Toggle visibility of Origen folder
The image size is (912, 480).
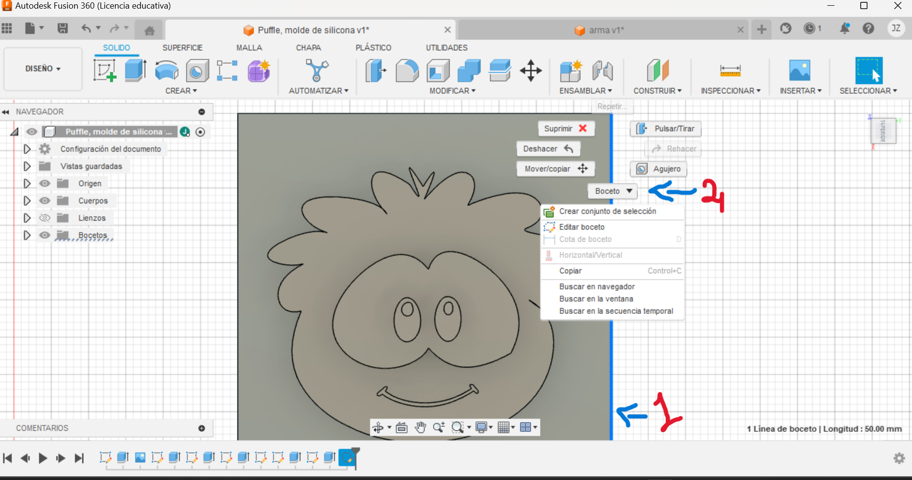tap(45, 183)
